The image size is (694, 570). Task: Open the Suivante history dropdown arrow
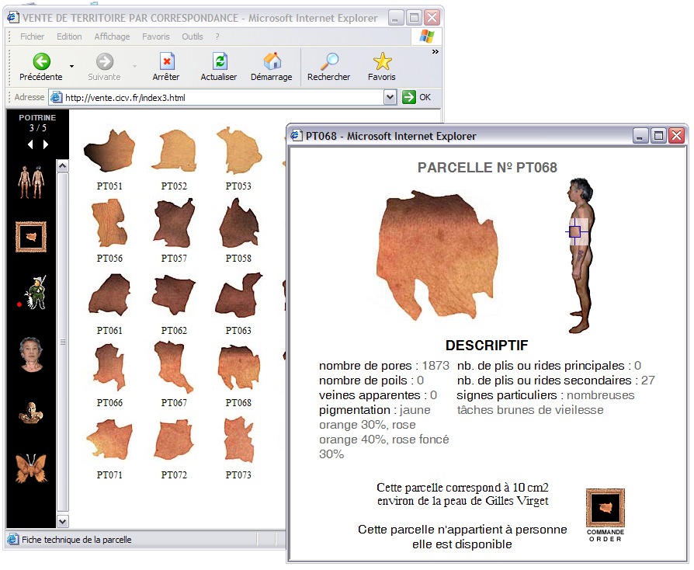coord(134,67)
